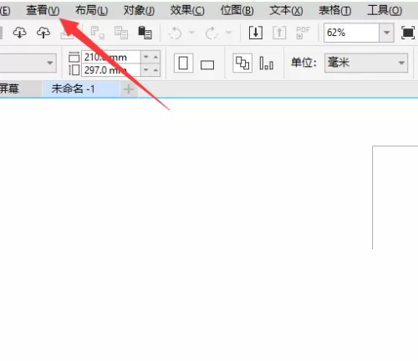
Task: Select landscape page orientation
Action: tap(207, 65)
